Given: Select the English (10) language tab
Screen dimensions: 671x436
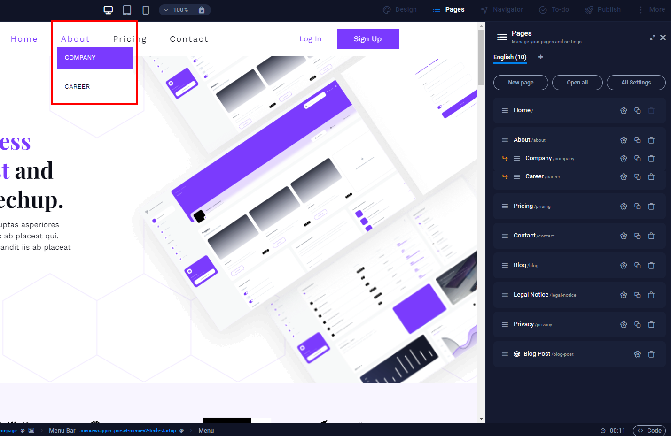Looking at the screenshot, I should (x=509, y=57).
